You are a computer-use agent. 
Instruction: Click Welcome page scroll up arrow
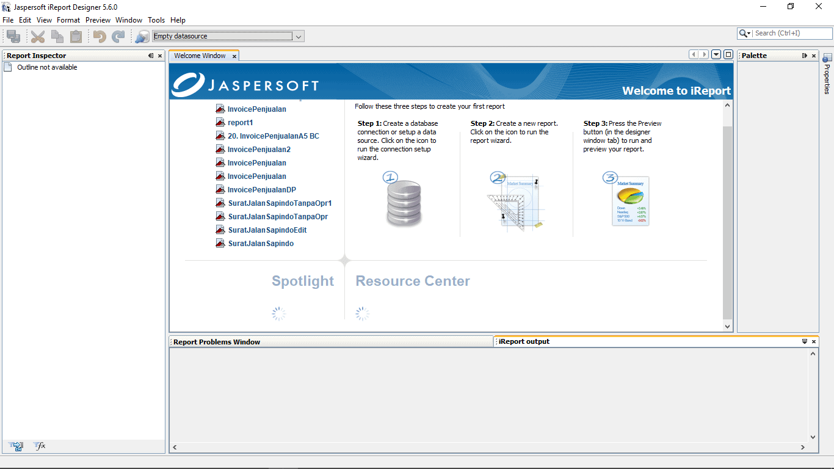pos(727,105)
